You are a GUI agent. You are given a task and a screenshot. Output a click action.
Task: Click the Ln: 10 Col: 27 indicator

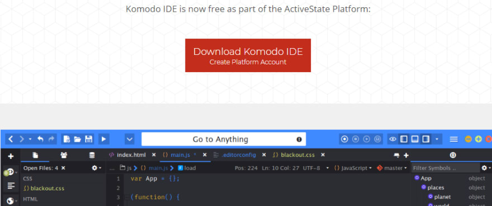pyautogui.click(x=281, y=168)
